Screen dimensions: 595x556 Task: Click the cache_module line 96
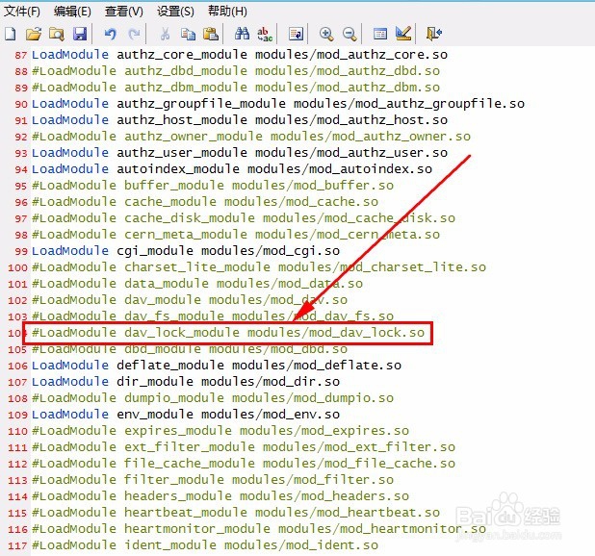point(205,202)
